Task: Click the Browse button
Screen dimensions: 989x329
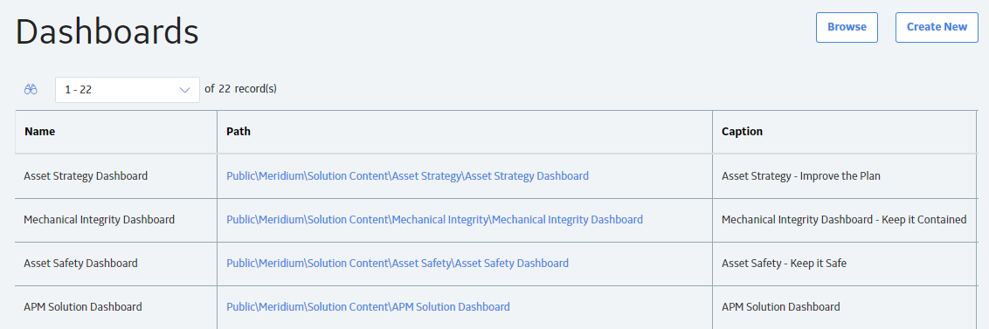Action: pos(847,27)
